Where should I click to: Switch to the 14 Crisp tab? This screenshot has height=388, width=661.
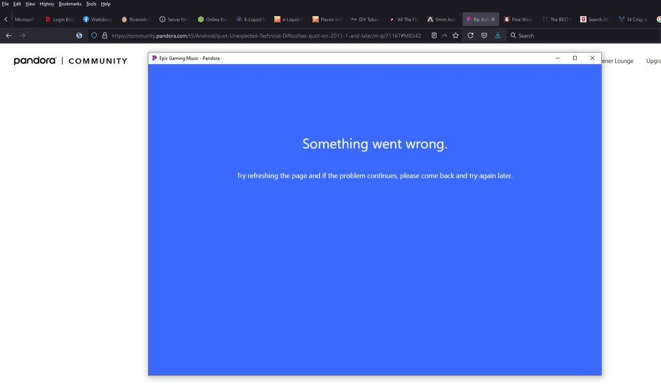pos(633,19)
